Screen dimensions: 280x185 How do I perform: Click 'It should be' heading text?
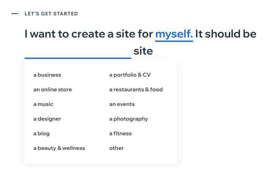coord(226,34)
